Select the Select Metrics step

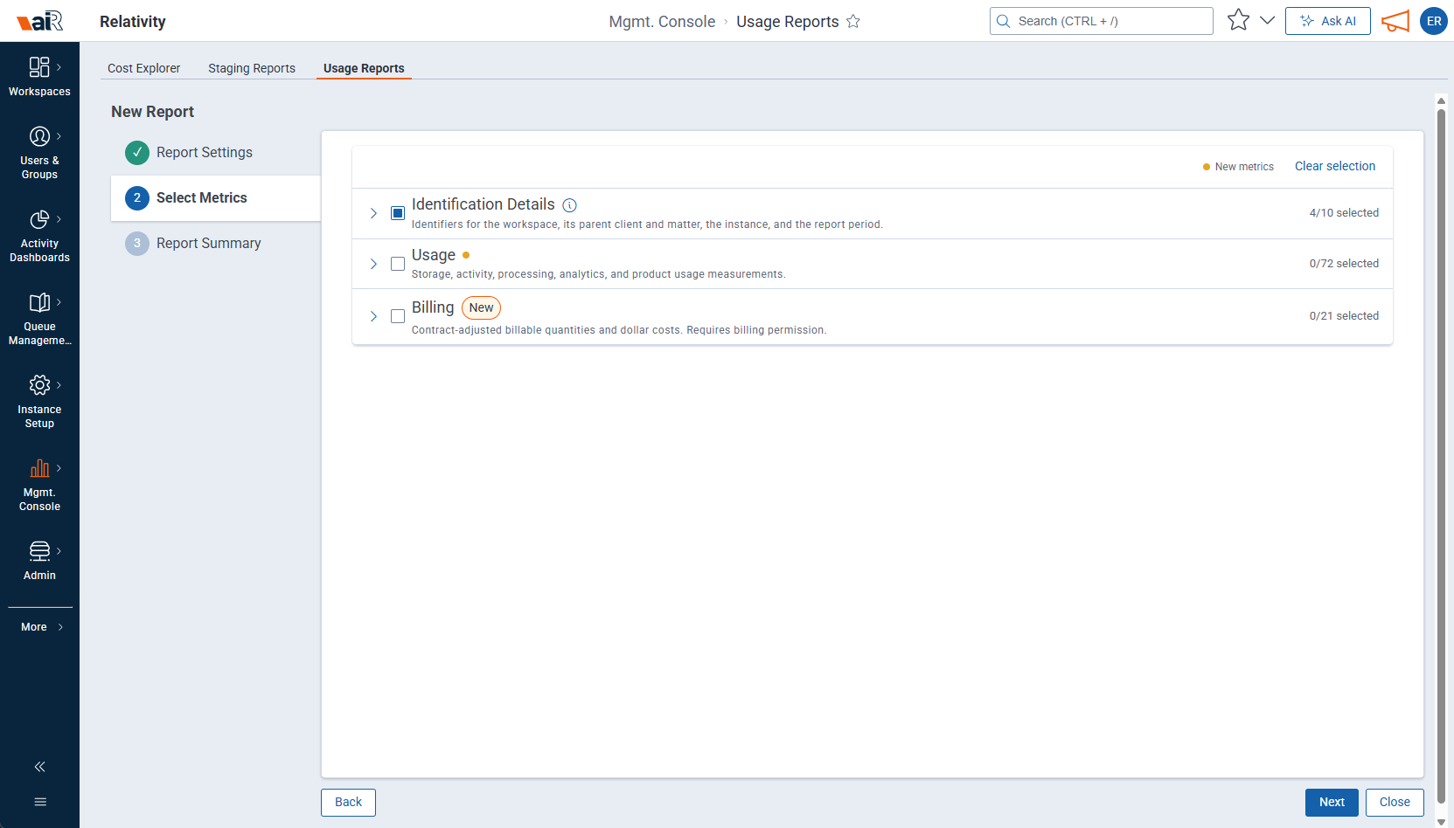(215, 198)
